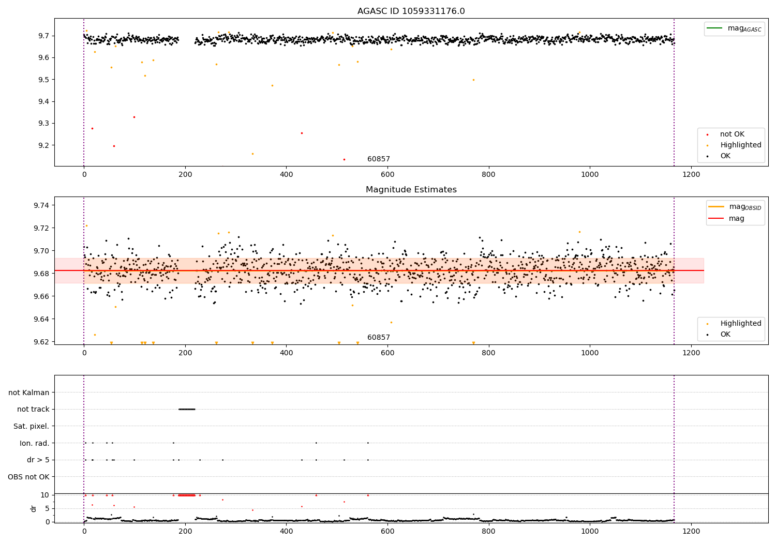Viewport: 776px width, 543px height.
Task: Click the red 'not OK' point at magnitude 9.2
Action: [x=114, y=146]
